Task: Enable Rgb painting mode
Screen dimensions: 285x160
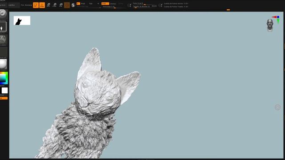Action: click(91, 4)
